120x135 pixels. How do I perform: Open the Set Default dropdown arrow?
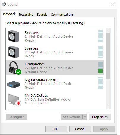click(x=85, y=117)
